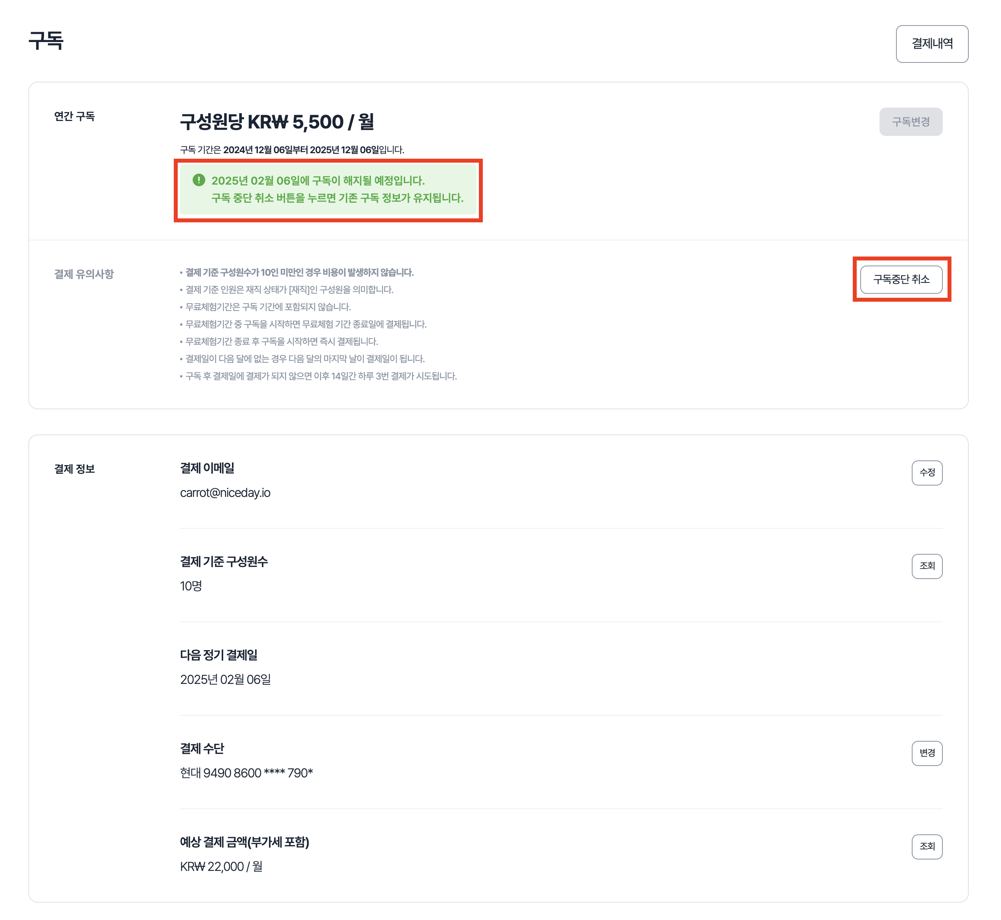Click the KRW 22,000 / 월 amount
Image resolution: width=1001 pixels, height=920 pixels.
221,866
